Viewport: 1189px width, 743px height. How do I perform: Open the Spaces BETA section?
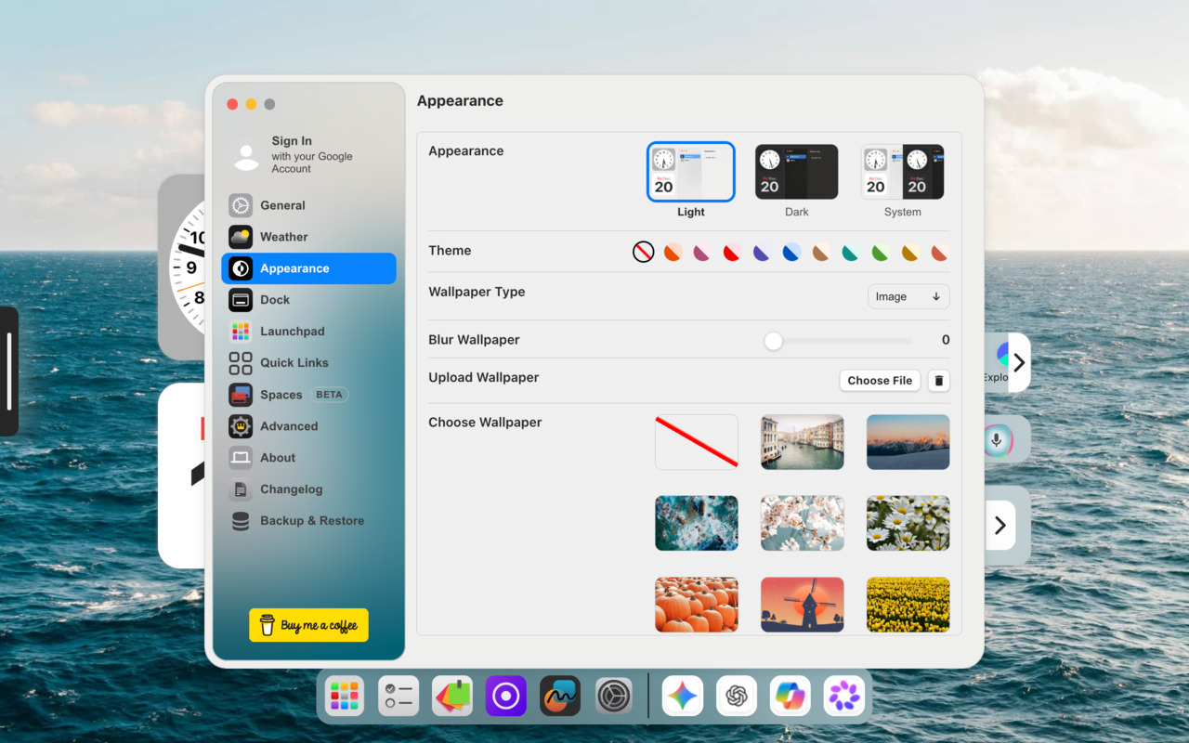pos(308,395)
